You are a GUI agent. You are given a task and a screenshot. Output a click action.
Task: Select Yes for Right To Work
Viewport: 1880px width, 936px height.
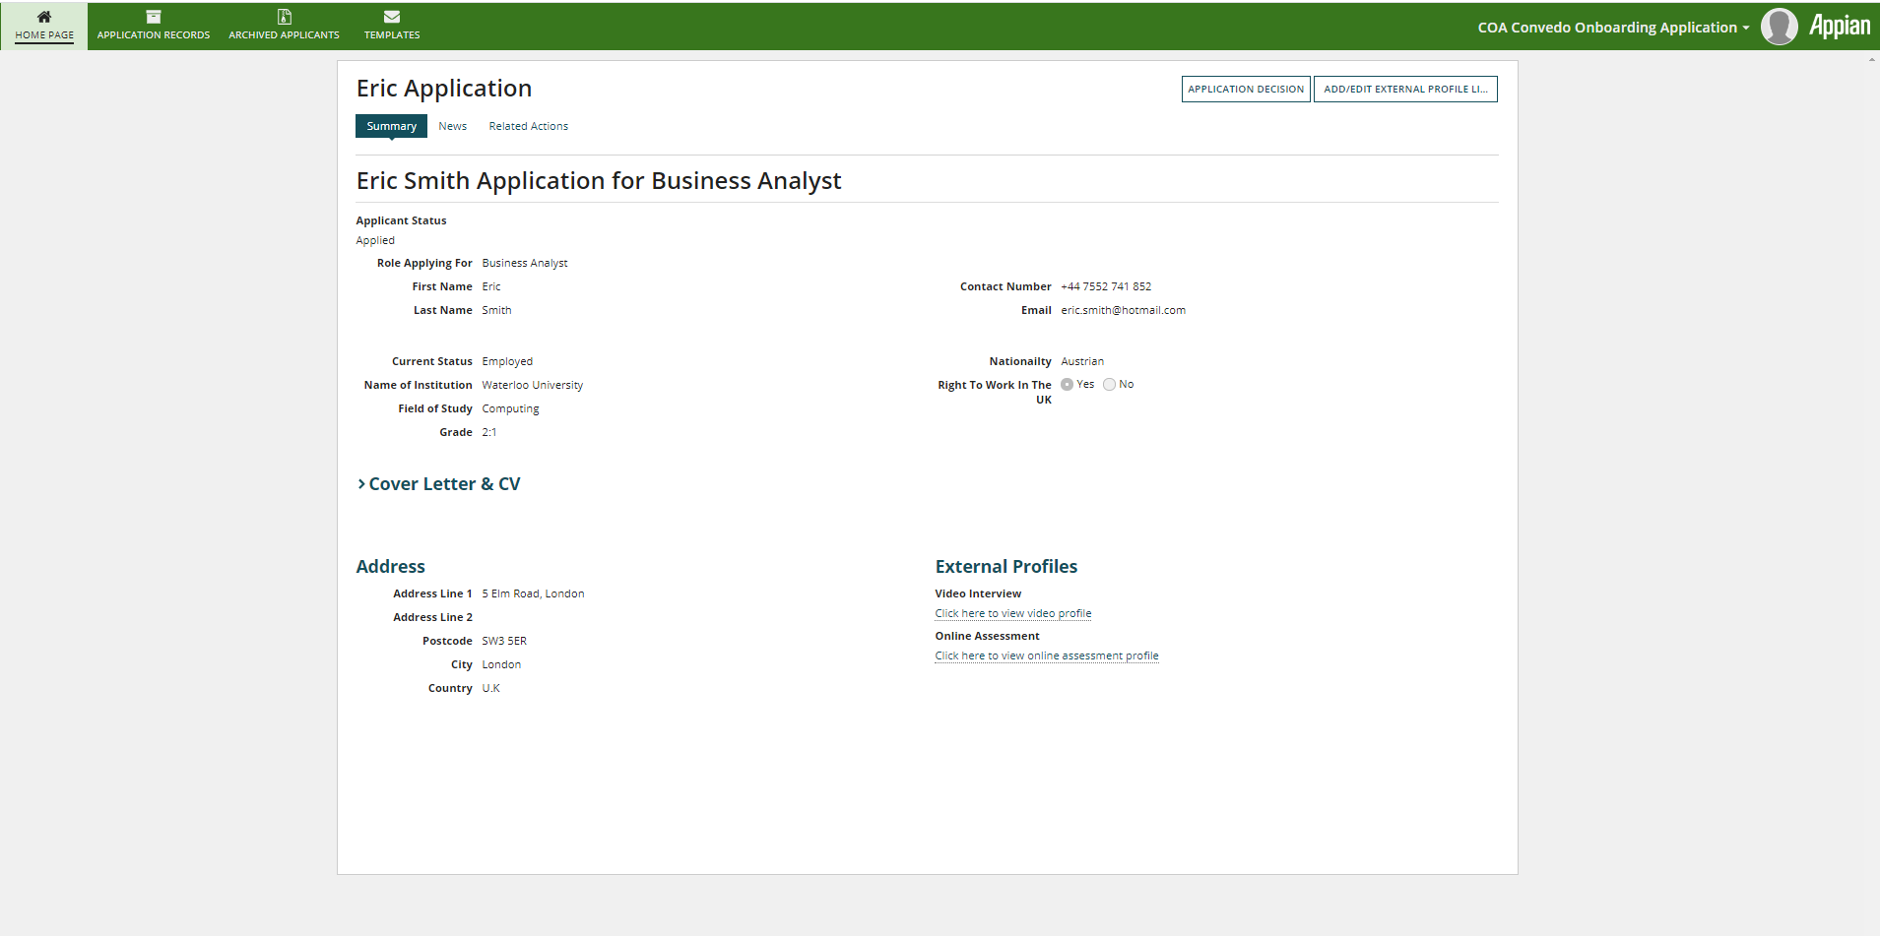[x=1067, y=385]
